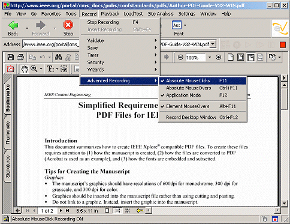The width and height of the screenshot is (290, 224).
Task: Save the PDF with the floppy icon
Action: pyautogui.click(x=11, y=57)
